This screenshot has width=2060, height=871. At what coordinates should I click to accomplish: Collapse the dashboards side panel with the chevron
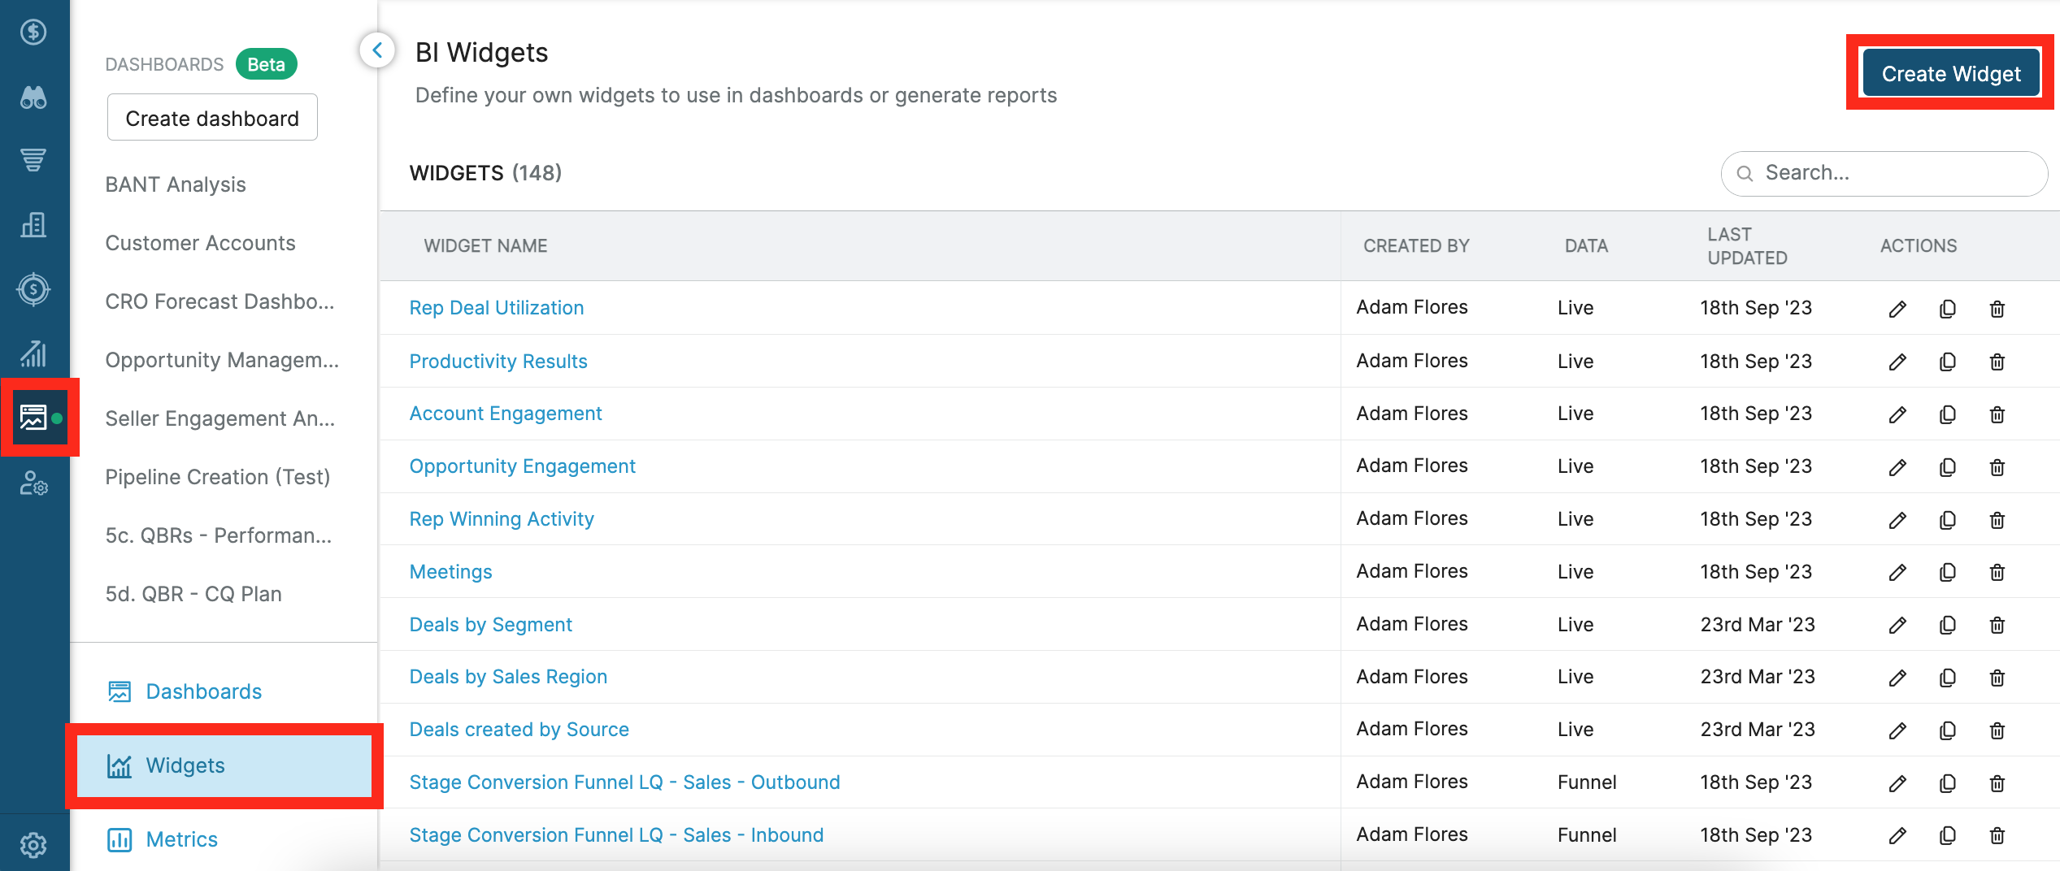[x=377, y=50]
